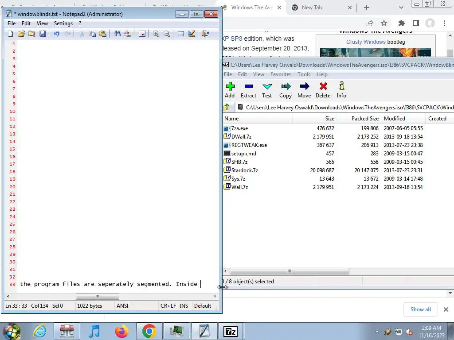Click the ANSI encoding in Notepad2 status bar

122,306
